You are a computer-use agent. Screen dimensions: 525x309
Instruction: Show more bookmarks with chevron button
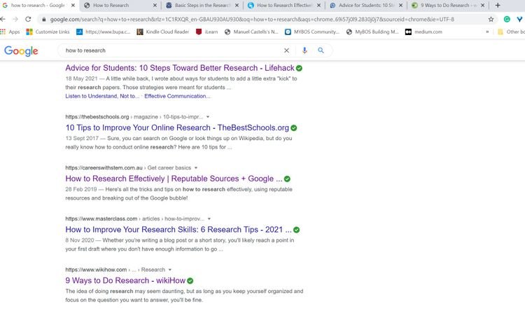click(487, 32)
